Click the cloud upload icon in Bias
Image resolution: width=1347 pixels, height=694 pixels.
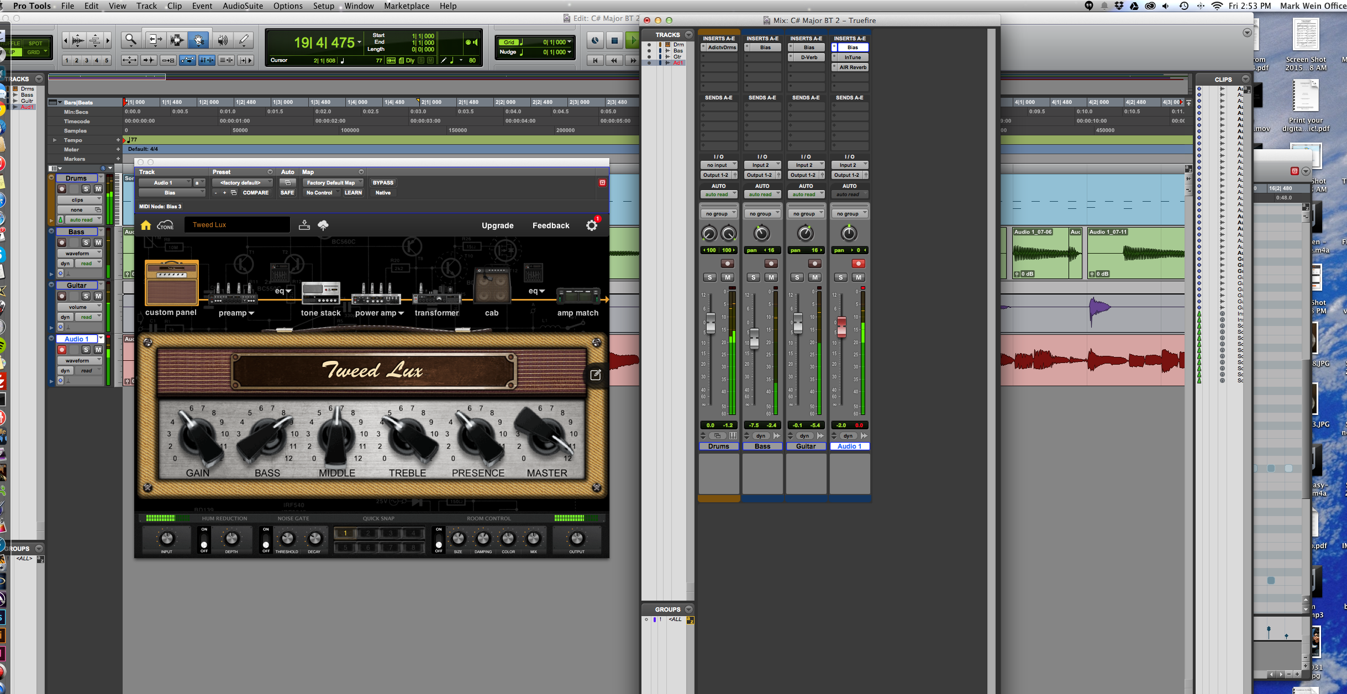323,225
